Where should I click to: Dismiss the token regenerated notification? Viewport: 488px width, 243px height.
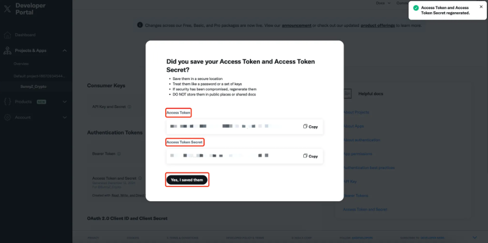[481, 7]
